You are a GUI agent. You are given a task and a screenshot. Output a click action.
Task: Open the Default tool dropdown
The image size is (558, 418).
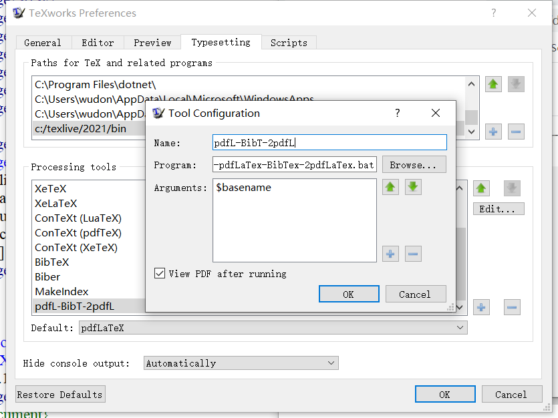(273, 328)
